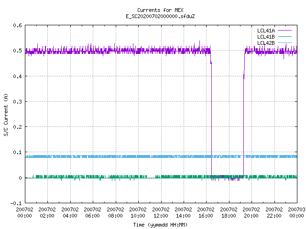
Task: Click the purple LCL41A legend line
Action: [x=284, y=31]
